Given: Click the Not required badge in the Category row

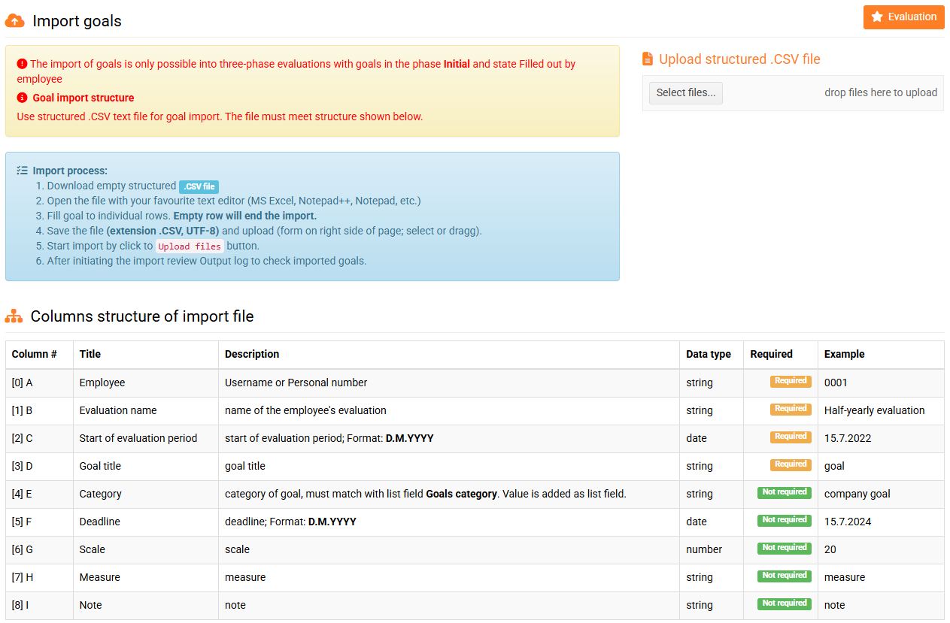Looking at the screenshot, I should (785, 492).
